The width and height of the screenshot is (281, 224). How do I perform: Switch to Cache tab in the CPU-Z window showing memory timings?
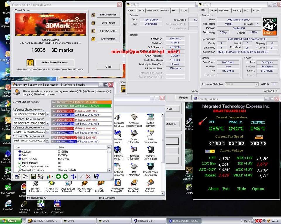click(141, 10)
